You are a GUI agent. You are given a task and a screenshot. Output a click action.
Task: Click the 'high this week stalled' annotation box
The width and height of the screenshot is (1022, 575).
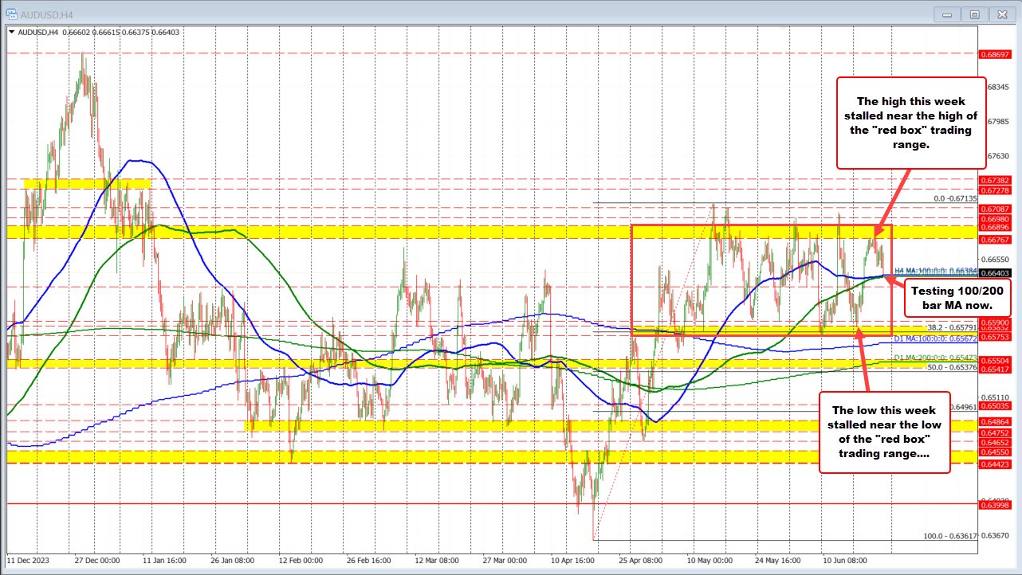911,123
